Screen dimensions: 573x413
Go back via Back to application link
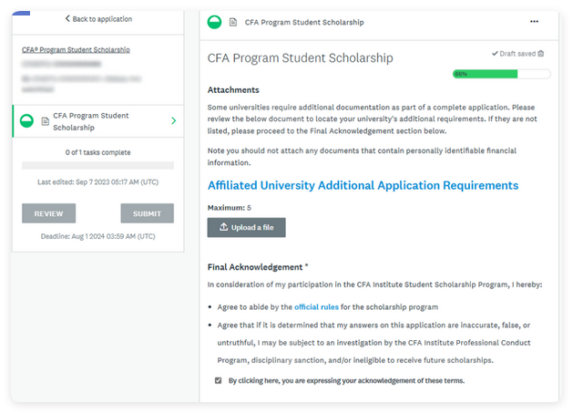[x=98, y=19]
